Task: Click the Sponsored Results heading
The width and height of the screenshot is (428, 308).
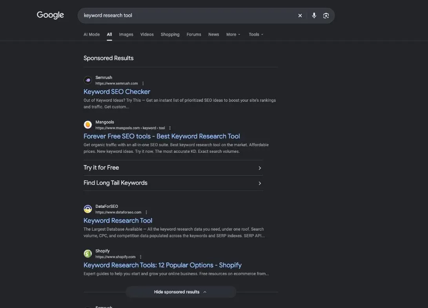Action: tap(108, 58)
